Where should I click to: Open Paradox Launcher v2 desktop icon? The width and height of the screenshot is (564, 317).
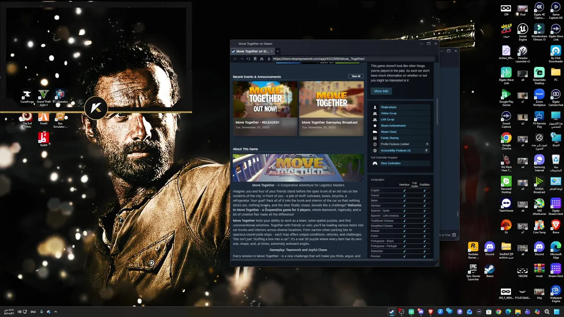point(523,54)
